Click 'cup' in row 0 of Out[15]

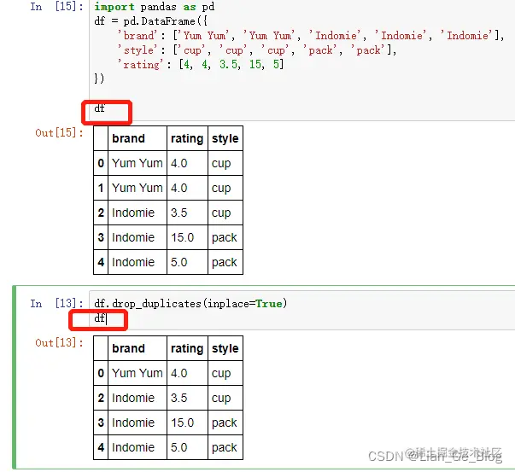tap(221, 164)
